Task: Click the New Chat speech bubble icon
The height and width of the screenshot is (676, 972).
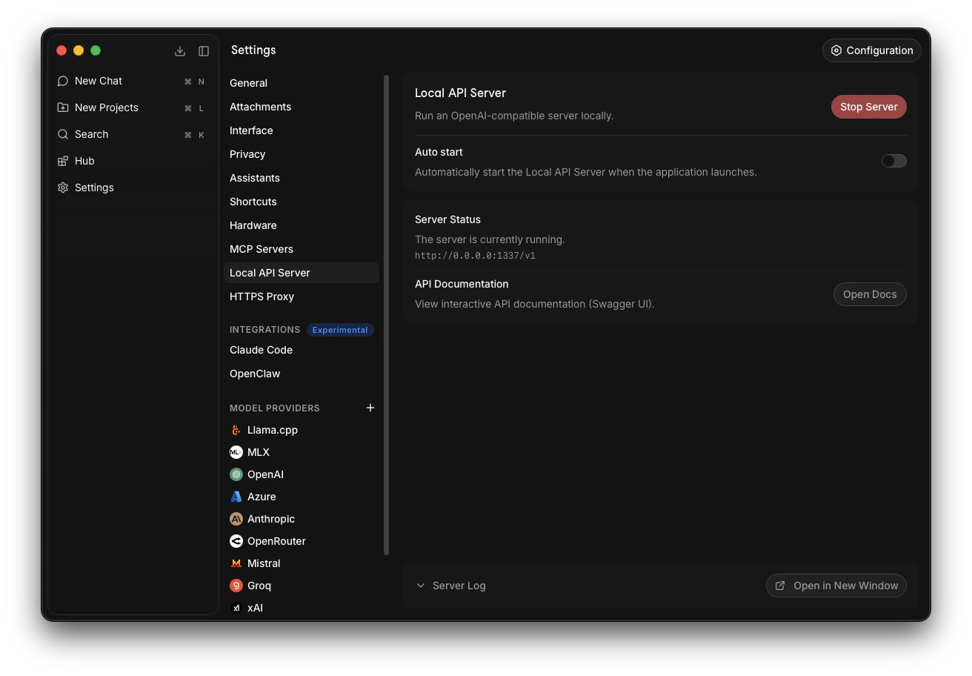Action: point(63,81)
